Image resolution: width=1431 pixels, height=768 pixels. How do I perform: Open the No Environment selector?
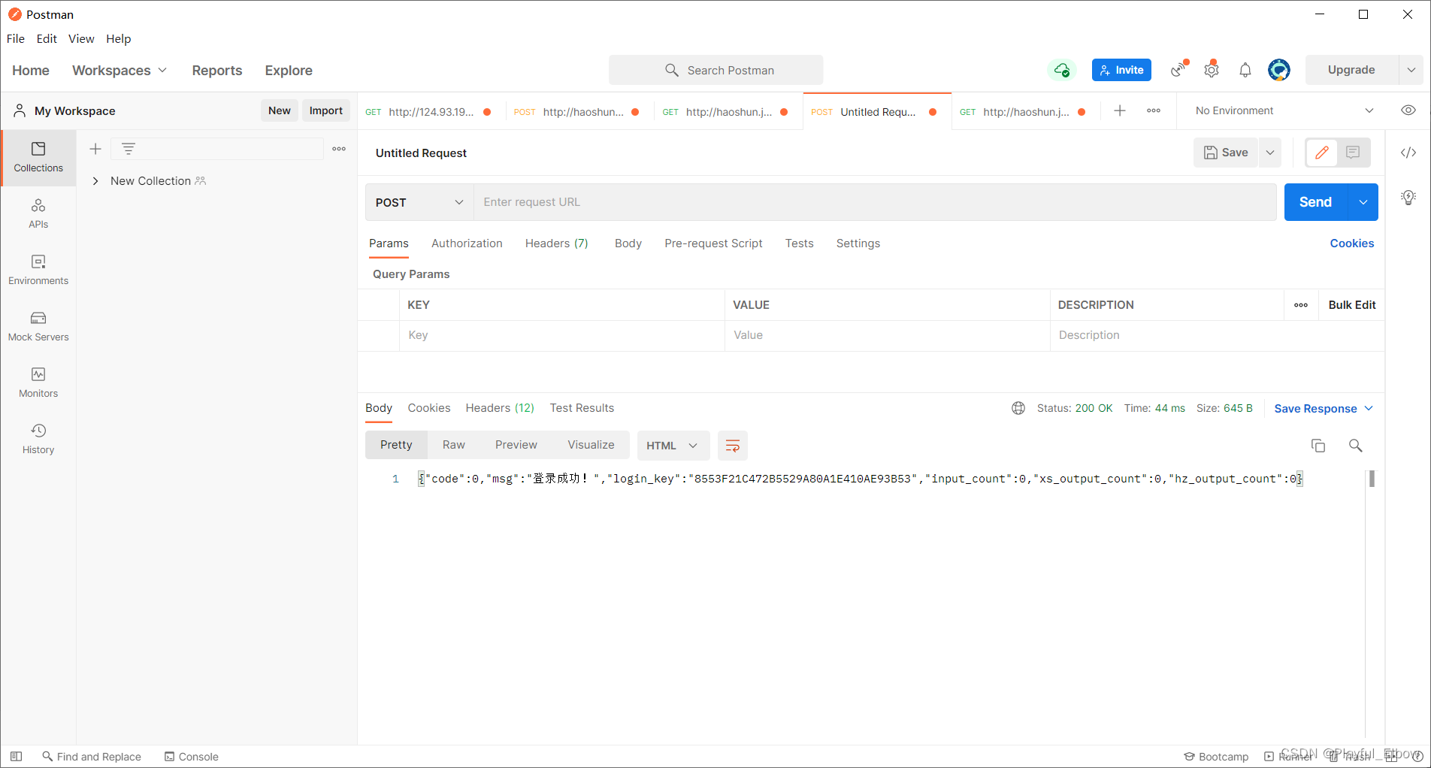1284,110
